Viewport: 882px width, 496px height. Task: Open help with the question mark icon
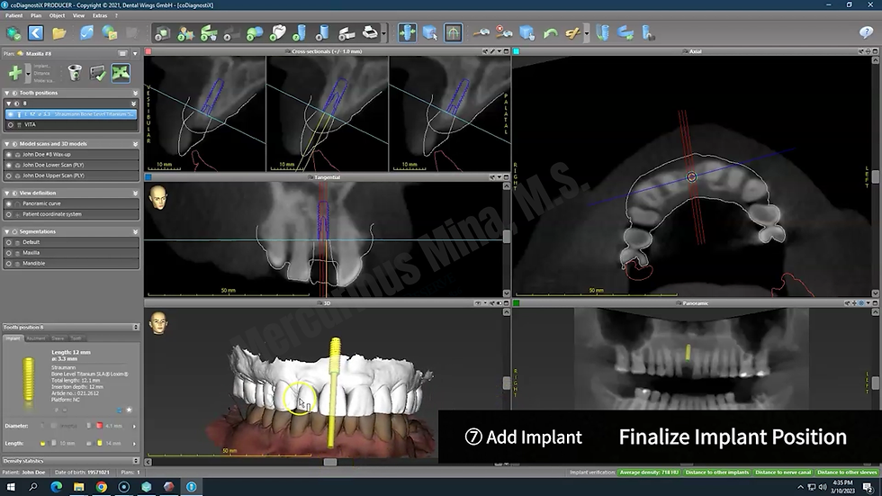(x=866, y=33)
